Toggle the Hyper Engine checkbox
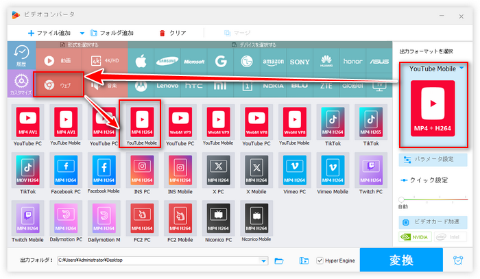This screenshot has height=279, width=480. (320, 260)
